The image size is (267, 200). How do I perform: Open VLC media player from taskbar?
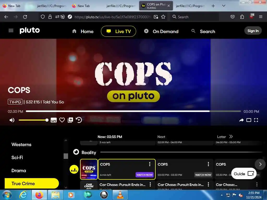[x=120, y=195]
